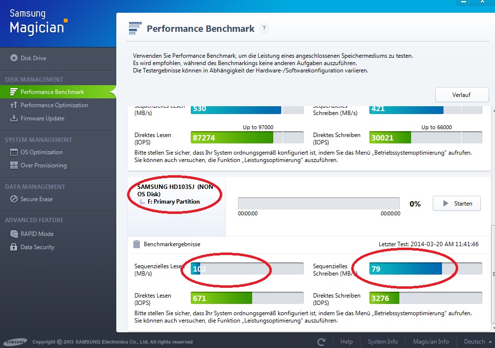Open Magician Info in the footer
This screenshot has width=495, height=348.
pos(431,342)
